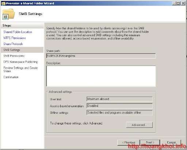Click the Next button
This screenshot has height=150, width=187.
tap(150, 142)
